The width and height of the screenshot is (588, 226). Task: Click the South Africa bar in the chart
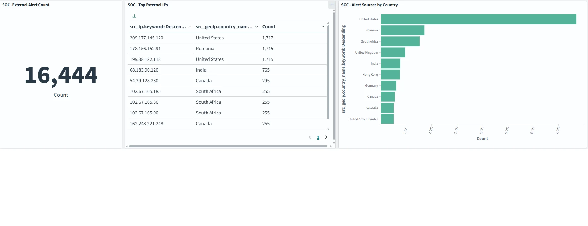pyautogui.click(x=400, y=41)
